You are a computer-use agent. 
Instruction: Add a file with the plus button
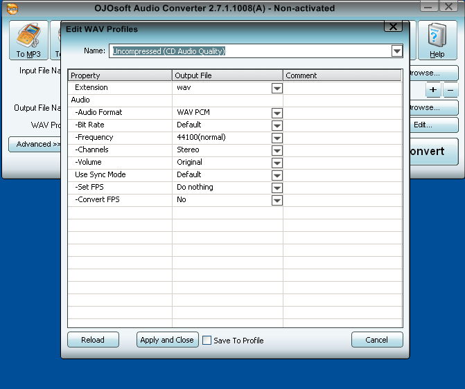(433, 90)
